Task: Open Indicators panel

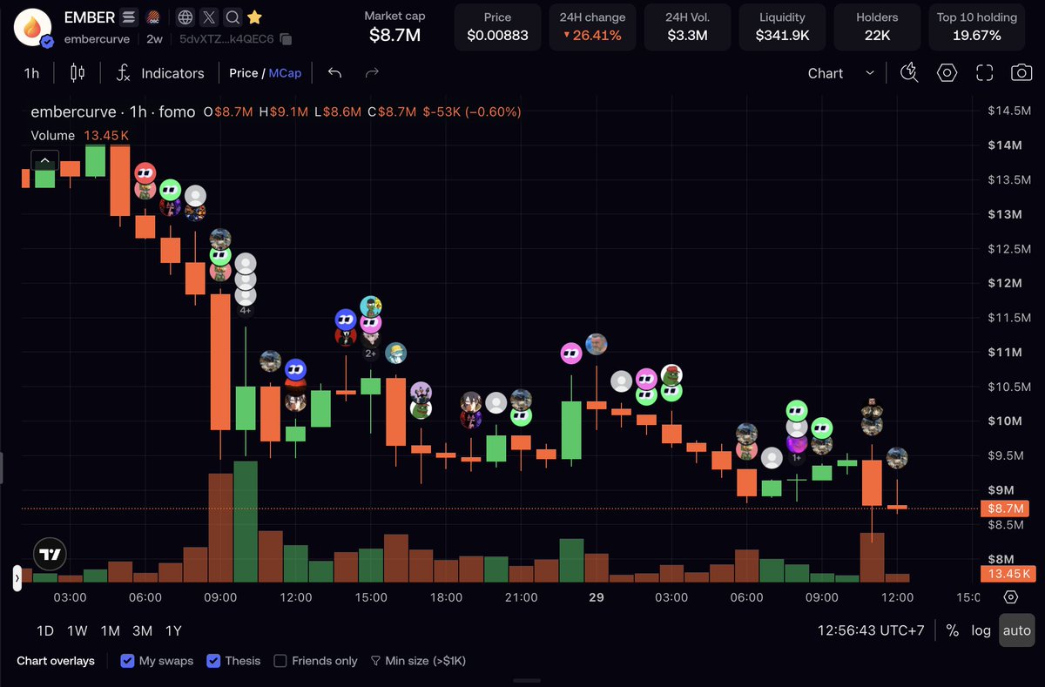Action: [x=161, y=73]
